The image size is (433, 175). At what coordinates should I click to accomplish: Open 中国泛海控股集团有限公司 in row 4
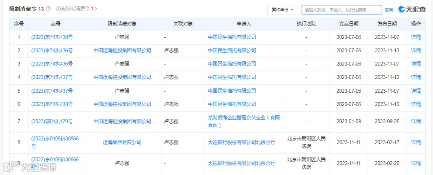(122, 77)
